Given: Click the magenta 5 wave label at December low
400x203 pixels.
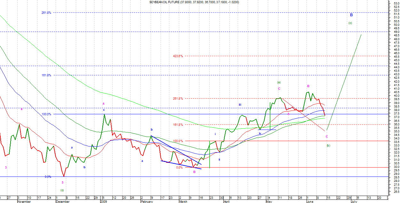Looking at the screenshot, I should [x=62, y=183].
